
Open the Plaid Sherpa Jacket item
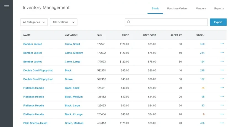35,123
